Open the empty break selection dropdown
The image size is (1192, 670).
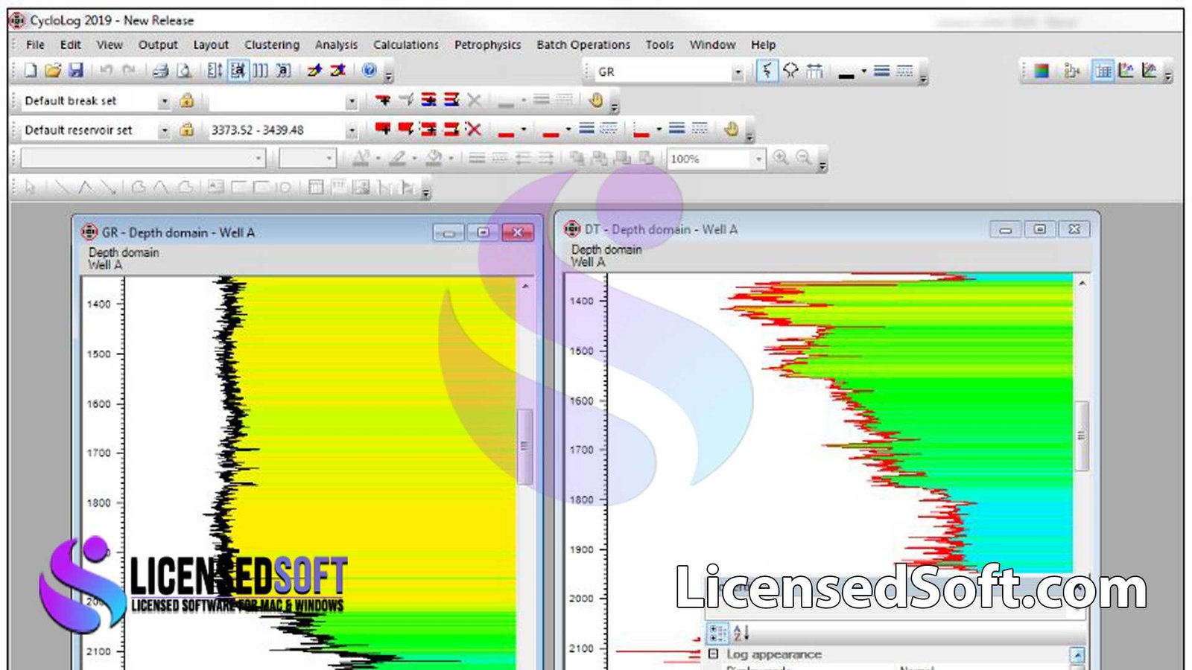click(351, 100)
